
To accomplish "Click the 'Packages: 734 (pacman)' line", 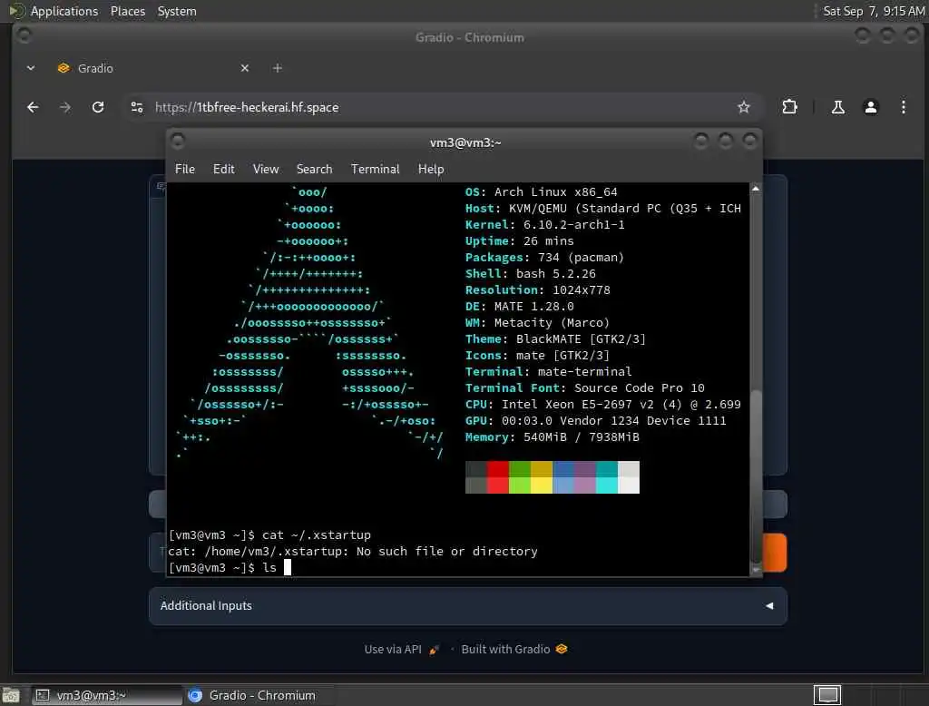I will click(544, 258).
